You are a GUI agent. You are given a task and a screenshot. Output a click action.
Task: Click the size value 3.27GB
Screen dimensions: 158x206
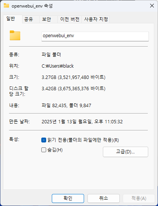point(74,77)
